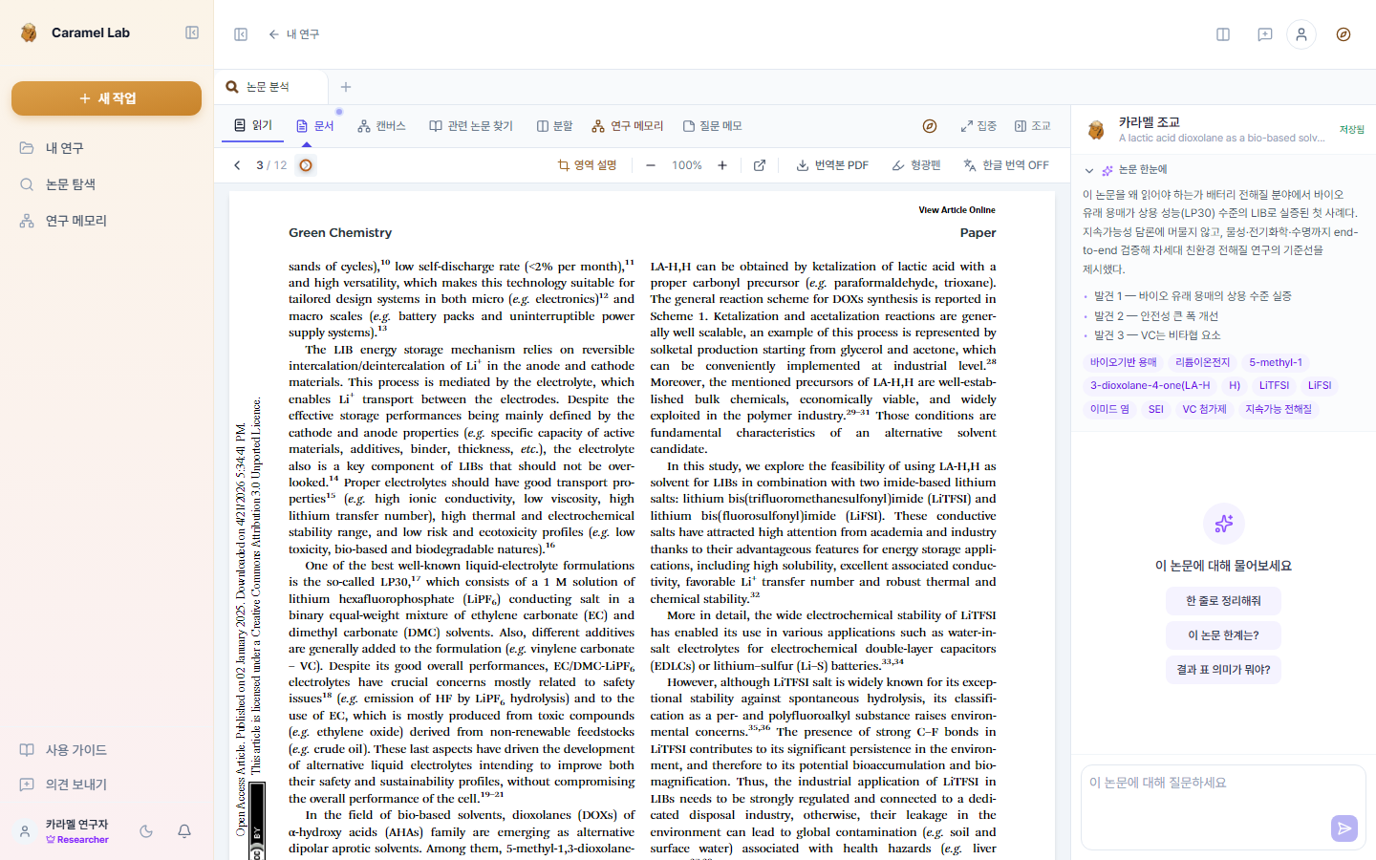Open 사용 가이드 in sidebar
This screenshot has height=860, width=1376.
(106, 750)
